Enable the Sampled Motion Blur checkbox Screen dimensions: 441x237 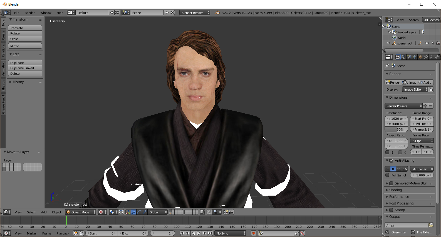391,183
